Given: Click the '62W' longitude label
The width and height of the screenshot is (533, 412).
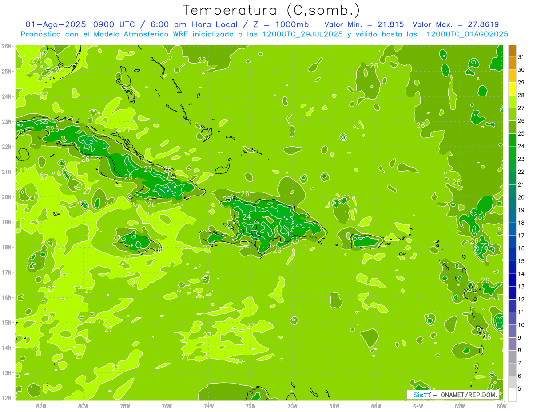Looking at the screenshot, I should coord(460,406).
